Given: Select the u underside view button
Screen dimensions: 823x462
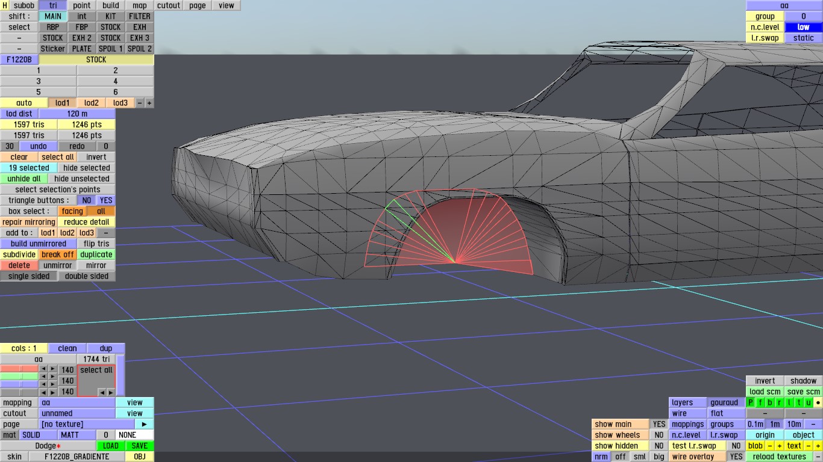Looking at the screenshot, I should pos(809,402).
